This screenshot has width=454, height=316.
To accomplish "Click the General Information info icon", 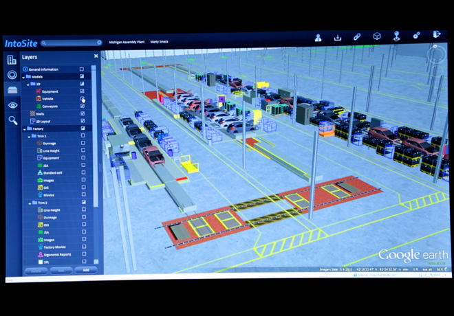I will [25, 69].
